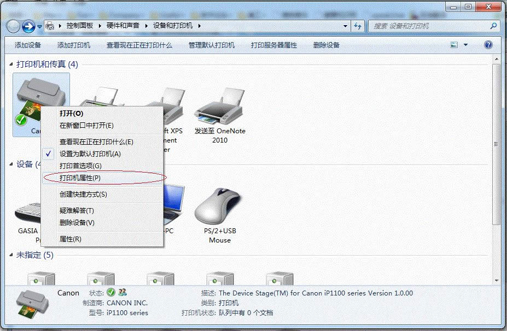Open the PS/2+USB Mouse device icon

click(218, 208)
